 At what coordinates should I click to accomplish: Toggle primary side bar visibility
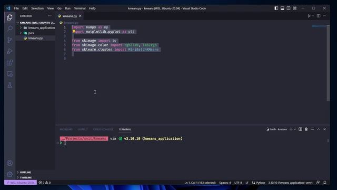coord(276,8)
